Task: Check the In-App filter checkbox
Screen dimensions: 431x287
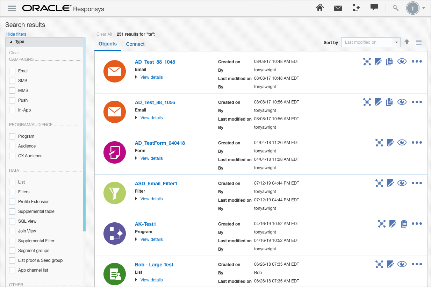Action: [x=12, y=110]
